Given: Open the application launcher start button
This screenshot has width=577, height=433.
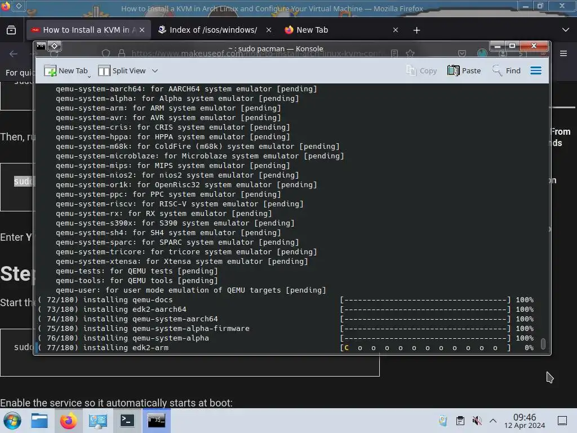Looking at the screenshot, I should [12, 421].
